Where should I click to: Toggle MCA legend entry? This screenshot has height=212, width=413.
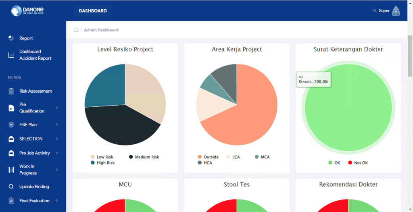pyautogui.click(x=262, y=157)
